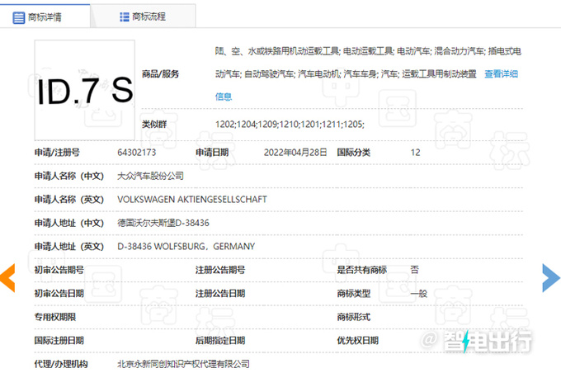The image size is (561, 373).
Task: Go to previous record with orange arrow
Action: 7,278
